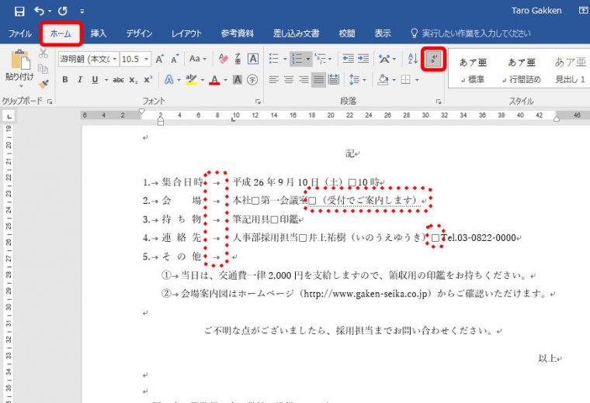
Task: Apply the yellow text highlight color
Action: pyautogui.click(x=192, y=80)
